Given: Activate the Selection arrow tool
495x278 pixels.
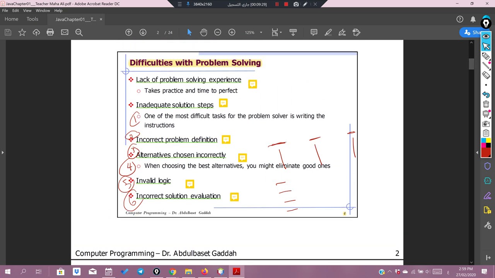Looking at the screenshot, I should pyautogui.click(x=189, y=32).
